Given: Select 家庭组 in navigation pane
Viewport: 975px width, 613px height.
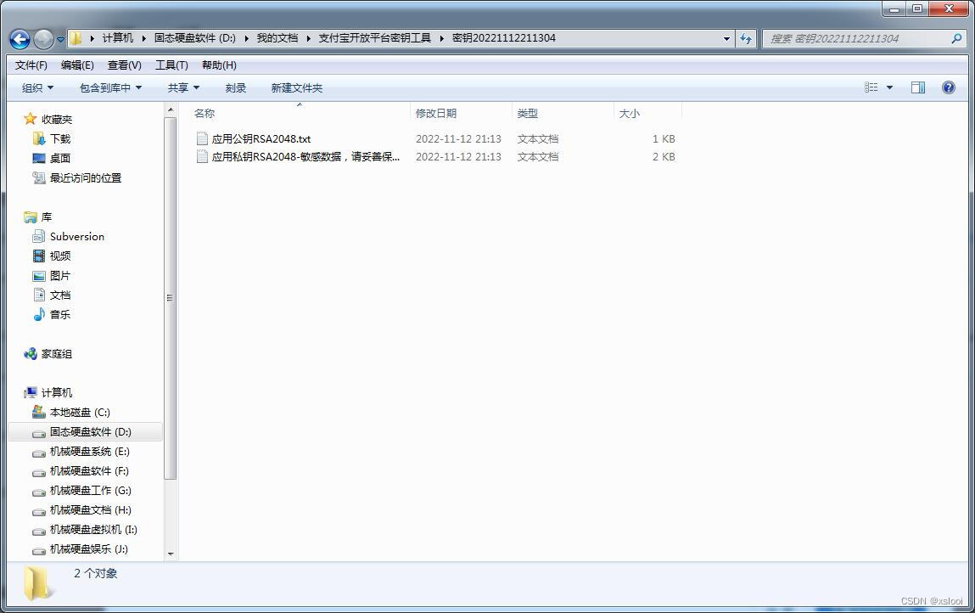Looking at the screenshot, I should point(57,354).
